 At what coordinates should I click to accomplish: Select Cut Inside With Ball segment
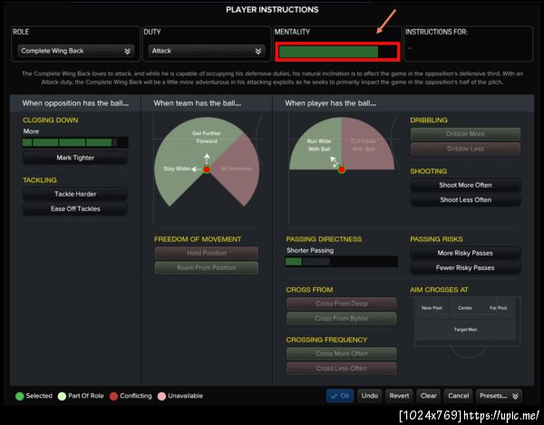point(363,145)
